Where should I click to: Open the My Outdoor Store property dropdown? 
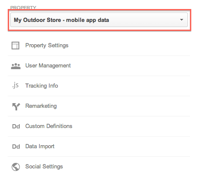coord(99,20)
